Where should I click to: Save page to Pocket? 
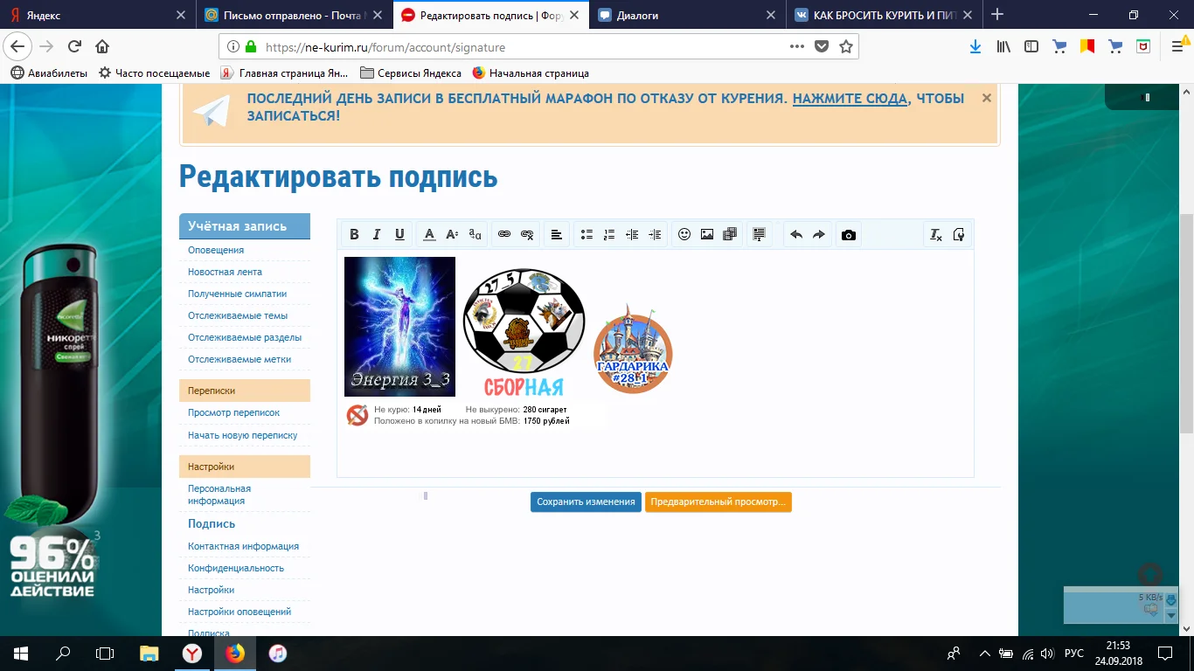coord(822,47)
